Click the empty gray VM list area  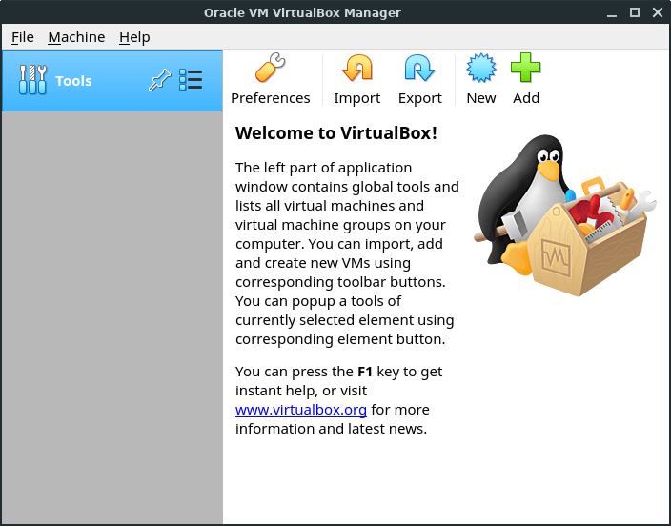coord(112,314)
